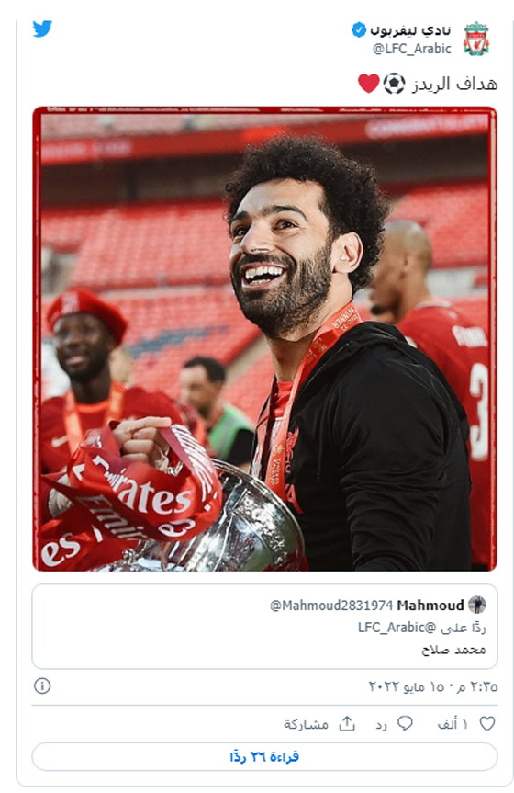Open the quoted reply text محمد صلاح

point(453,650)
